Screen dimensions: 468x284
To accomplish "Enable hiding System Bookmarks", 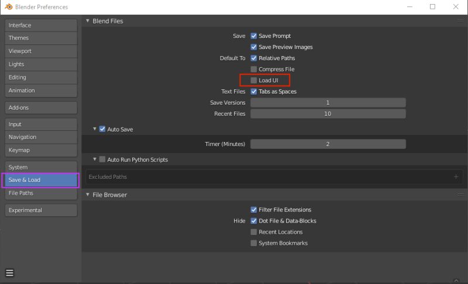I will tap(254, 243).
